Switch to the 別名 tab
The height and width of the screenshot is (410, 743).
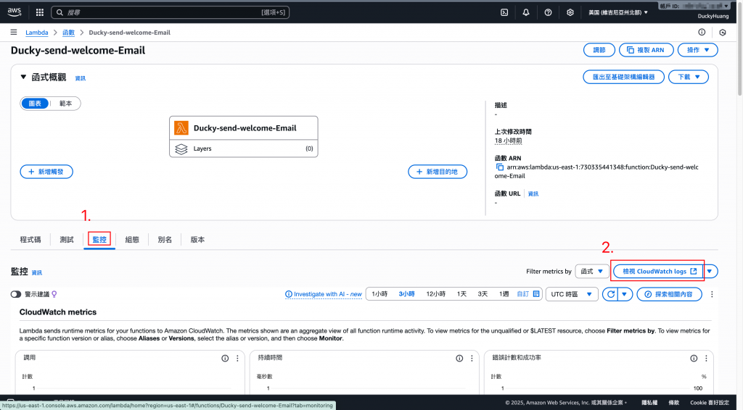[165, 240]
